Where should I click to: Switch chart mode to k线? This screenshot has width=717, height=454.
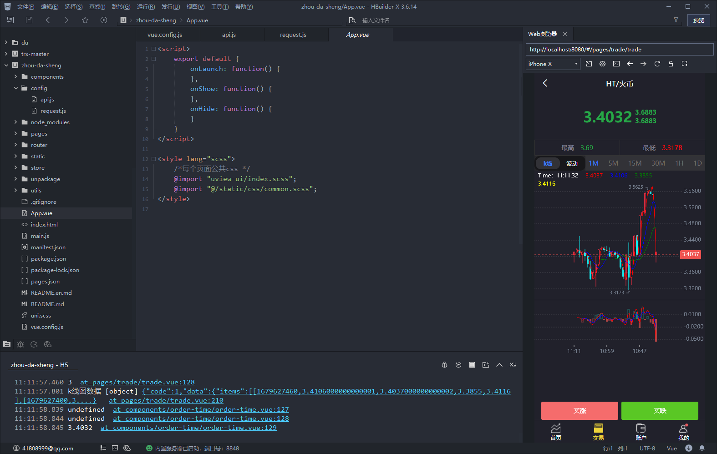click(548, 163)
